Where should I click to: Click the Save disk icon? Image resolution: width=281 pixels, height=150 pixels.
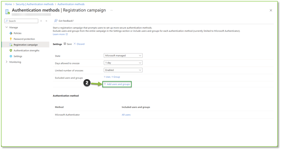click(x=65, y=44)
